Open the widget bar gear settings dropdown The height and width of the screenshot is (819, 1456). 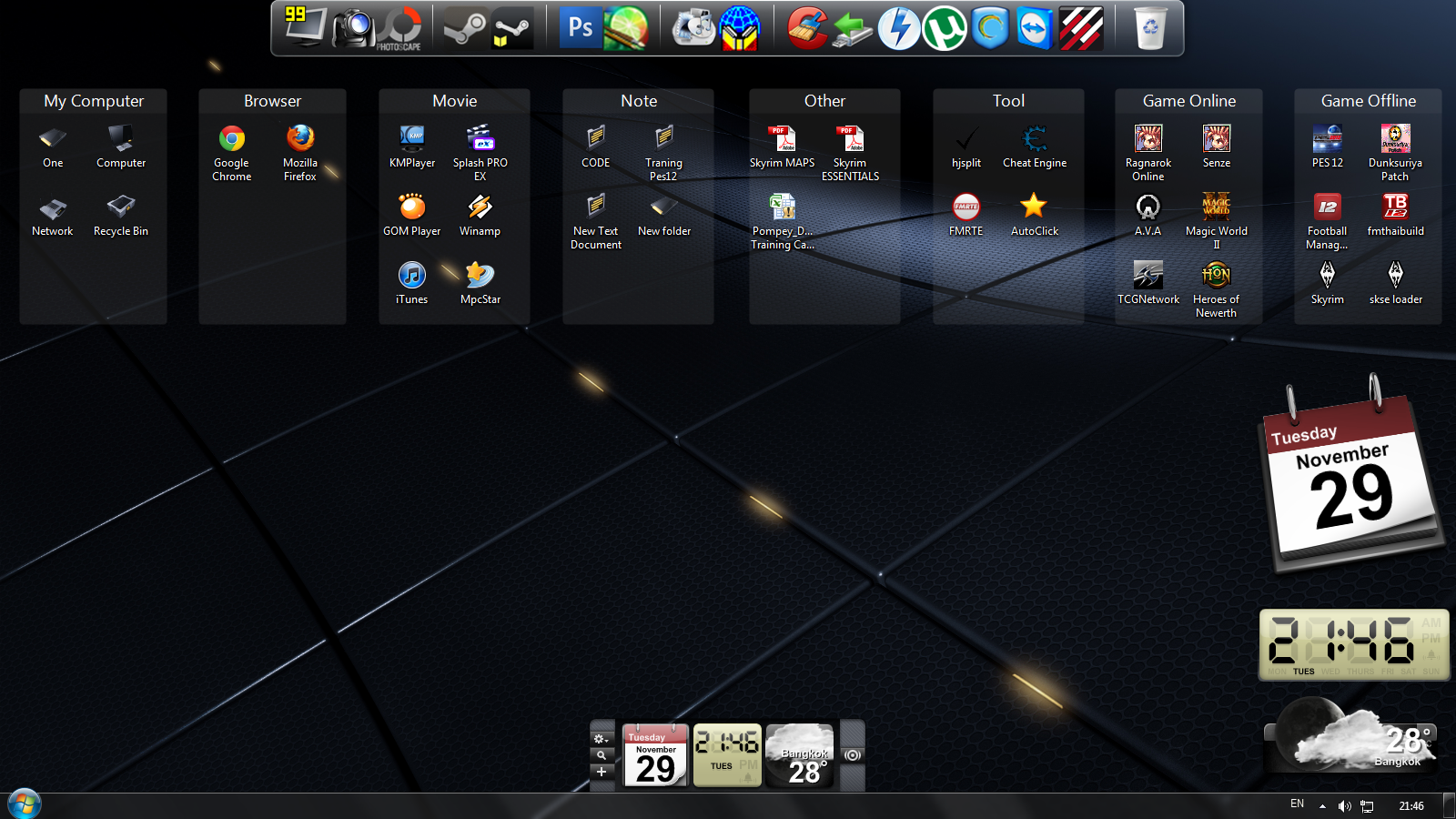tap(601, 739)
